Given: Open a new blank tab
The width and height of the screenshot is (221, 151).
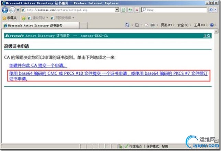Looking at the screenshot, I should (x=83, y=26).
